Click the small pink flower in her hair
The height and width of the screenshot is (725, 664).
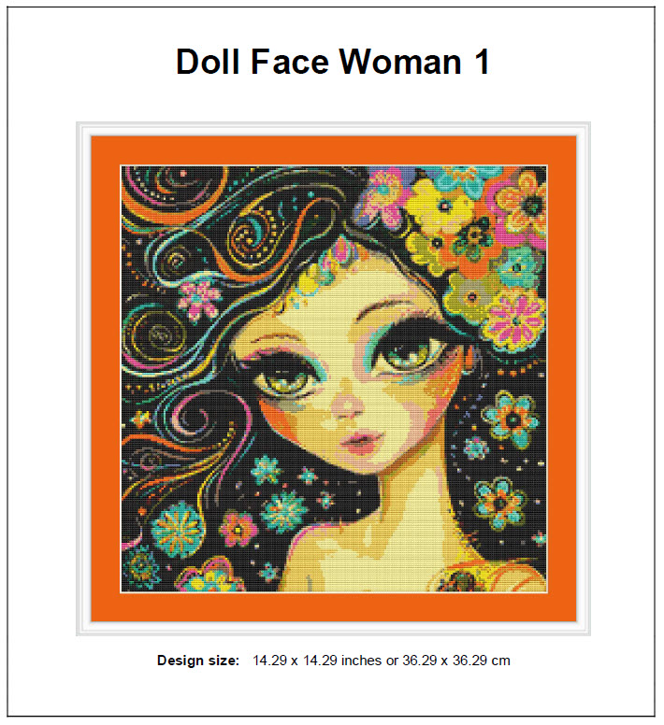200,298
